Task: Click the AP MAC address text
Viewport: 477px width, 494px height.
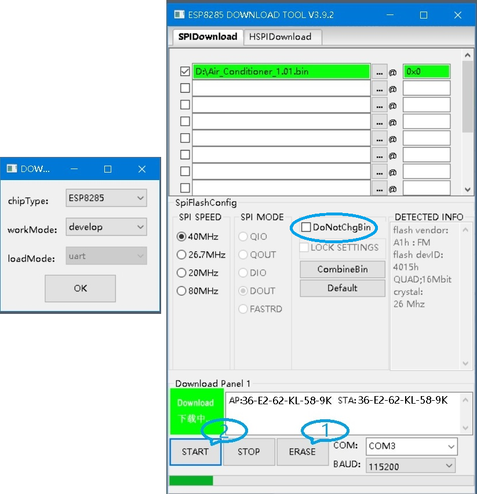Action: point(281,400)
